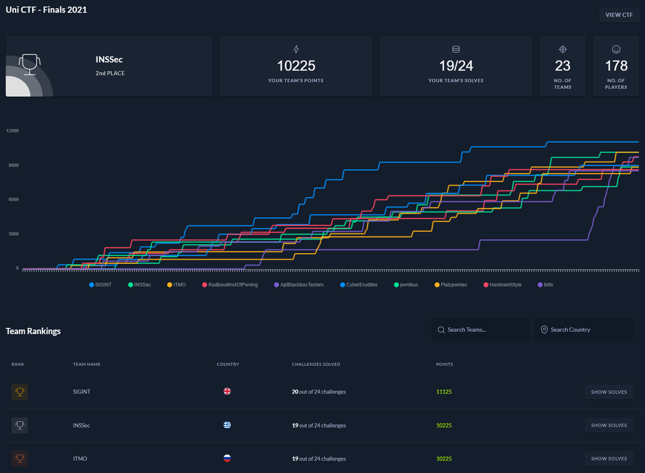The width and height of the screenshot is (645, 473).
Task: Toggle Platypwnies legend entry
Action: coord(450,284)
